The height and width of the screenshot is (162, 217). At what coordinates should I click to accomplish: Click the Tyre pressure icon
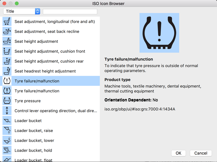click(x=7, y=101)
